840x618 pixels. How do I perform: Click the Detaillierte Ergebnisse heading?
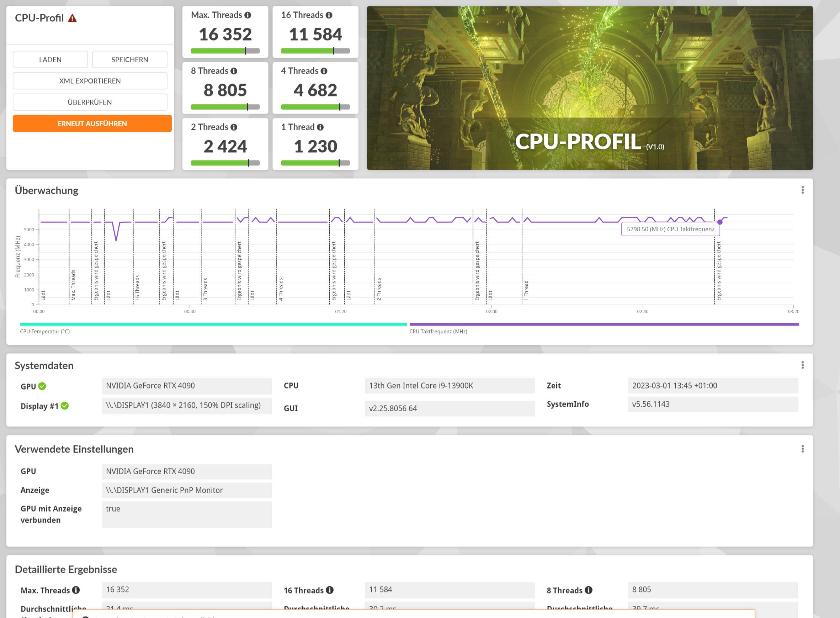[66, 569]
